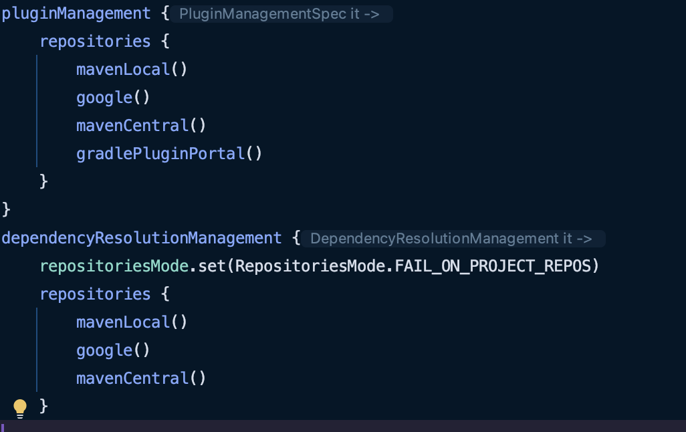Click the dependencyResolutionManagement keyword

pyautogui.click(x=142, y=238)
